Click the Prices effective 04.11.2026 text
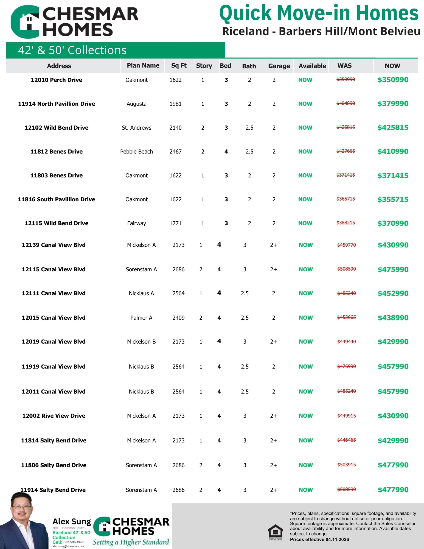Image resolution: width=424 pixels, height=549 pixels. coord(319,539)
